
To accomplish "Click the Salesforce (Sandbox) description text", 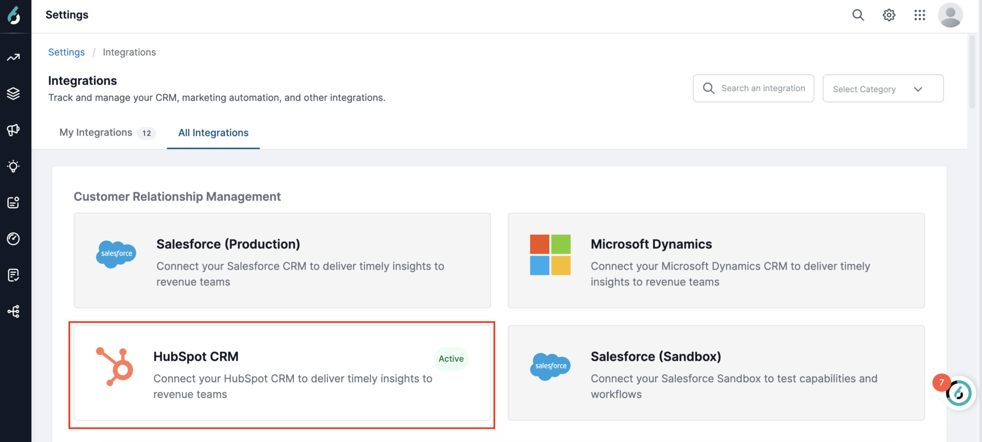I will pos(734,387).
